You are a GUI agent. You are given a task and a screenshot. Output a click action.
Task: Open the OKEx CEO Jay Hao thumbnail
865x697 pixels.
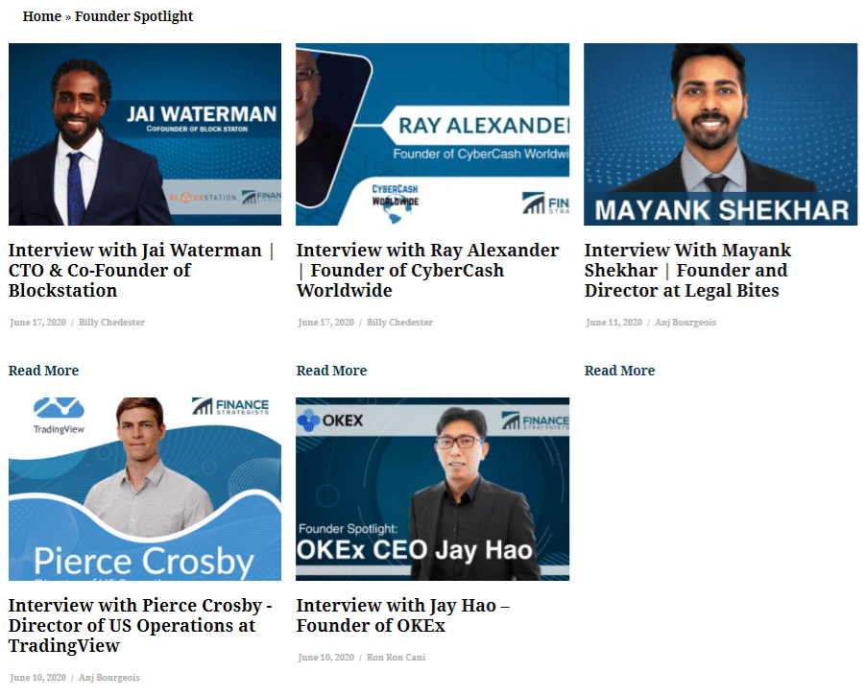coord(432,489)
